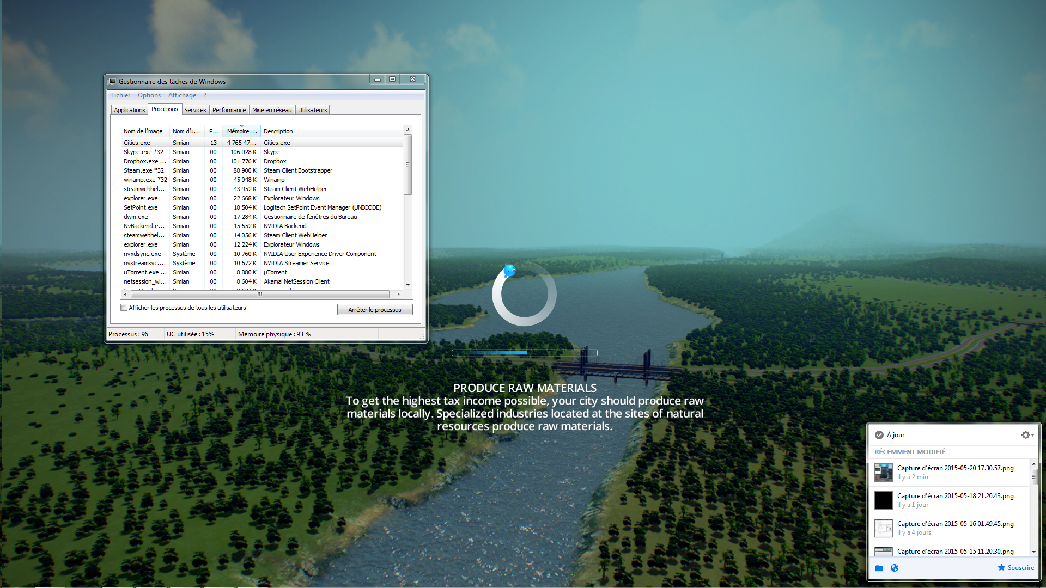Open thumbnail of Capture d'écran 2015-05-18 21.20.43
This screenshot has width=1046, height=588.
click(x=884, y=500)
